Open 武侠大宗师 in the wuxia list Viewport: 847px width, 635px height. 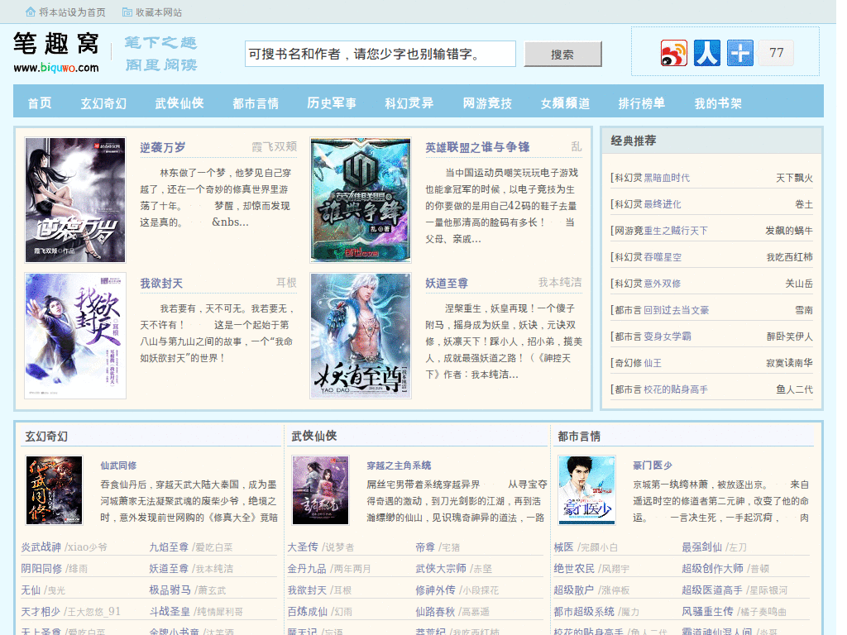[441, 569]
